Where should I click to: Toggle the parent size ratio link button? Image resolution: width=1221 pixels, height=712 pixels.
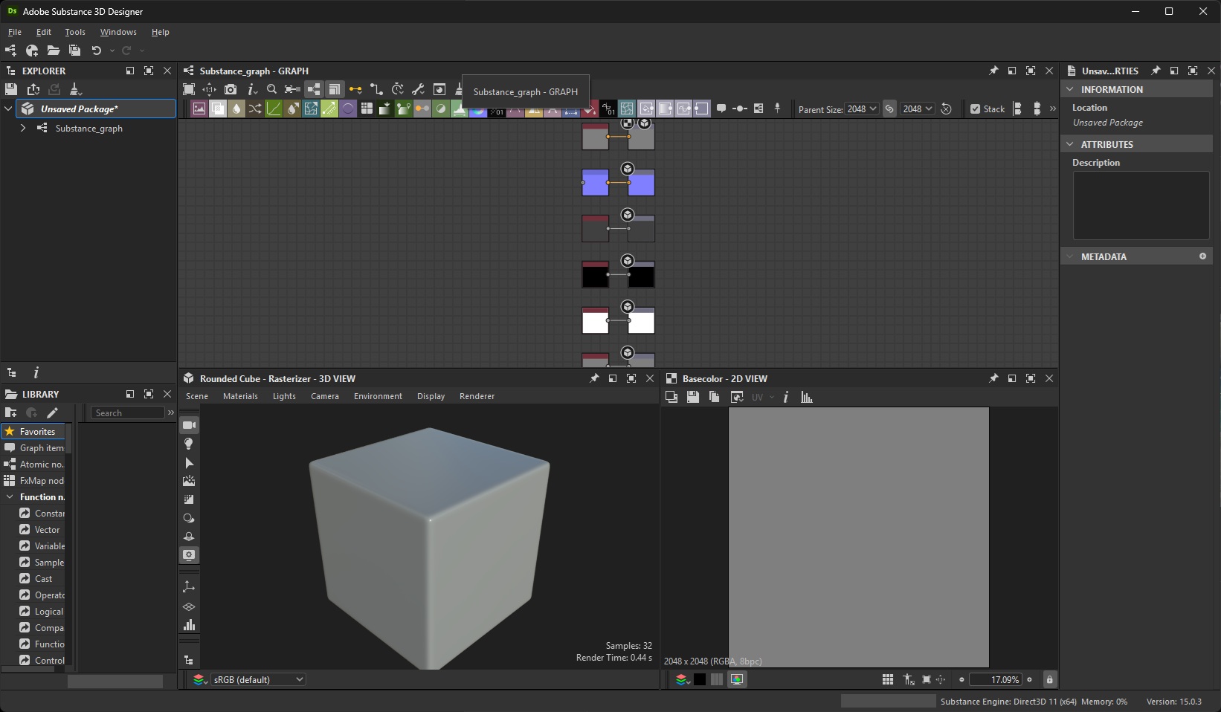[889, 109]
